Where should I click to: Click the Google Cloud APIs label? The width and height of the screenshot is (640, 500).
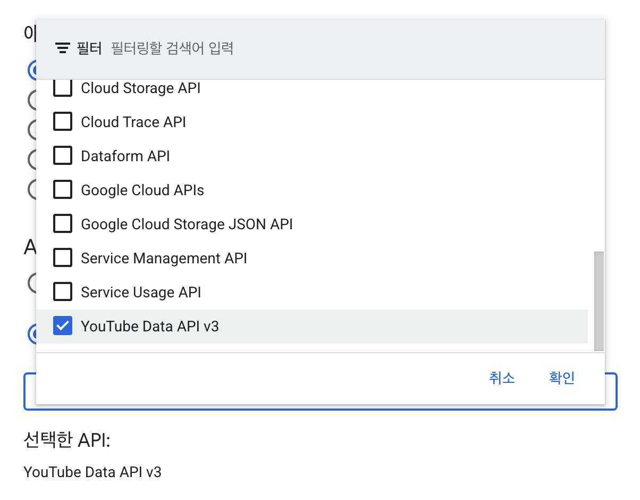142,190
